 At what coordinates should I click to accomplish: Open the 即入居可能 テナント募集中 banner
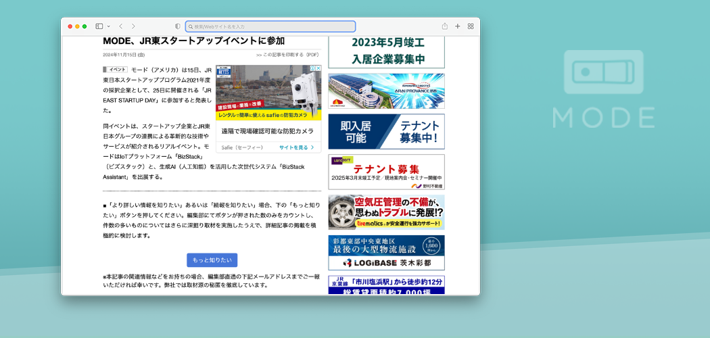pos(386,131)
